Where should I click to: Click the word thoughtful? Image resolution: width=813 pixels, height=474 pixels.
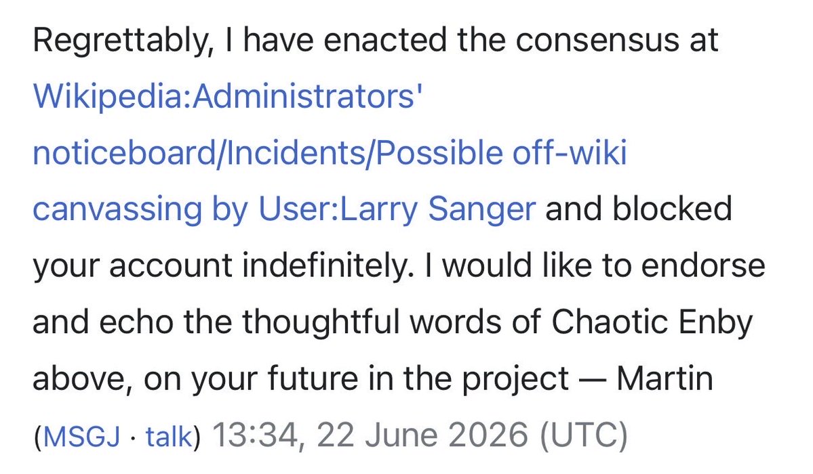321,322
